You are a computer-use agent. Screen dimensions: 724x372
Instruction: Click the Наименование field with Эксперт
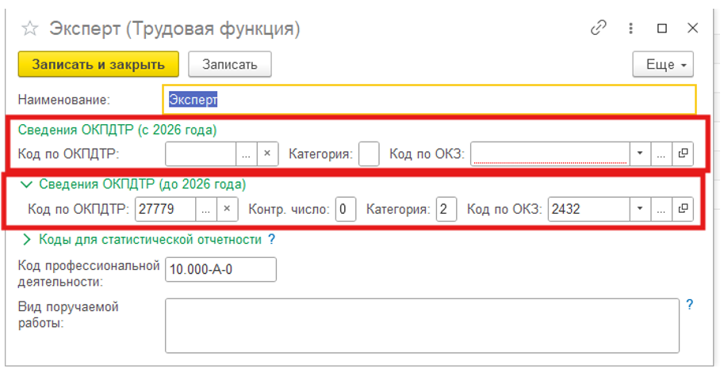pos(428,100)
